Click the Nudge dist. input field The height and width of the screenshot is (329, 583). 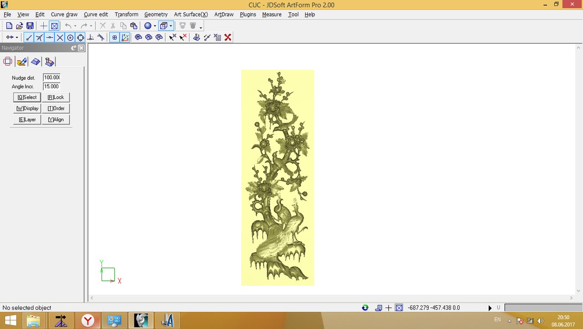[52, 78]
